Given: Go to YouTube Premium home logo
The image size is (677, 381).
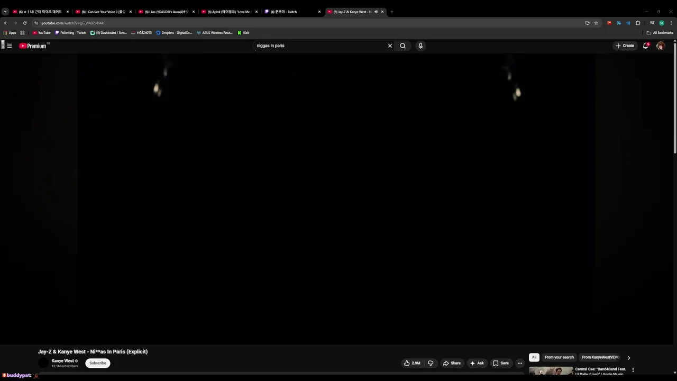Looking at the screenshot, I should point(33,46).
